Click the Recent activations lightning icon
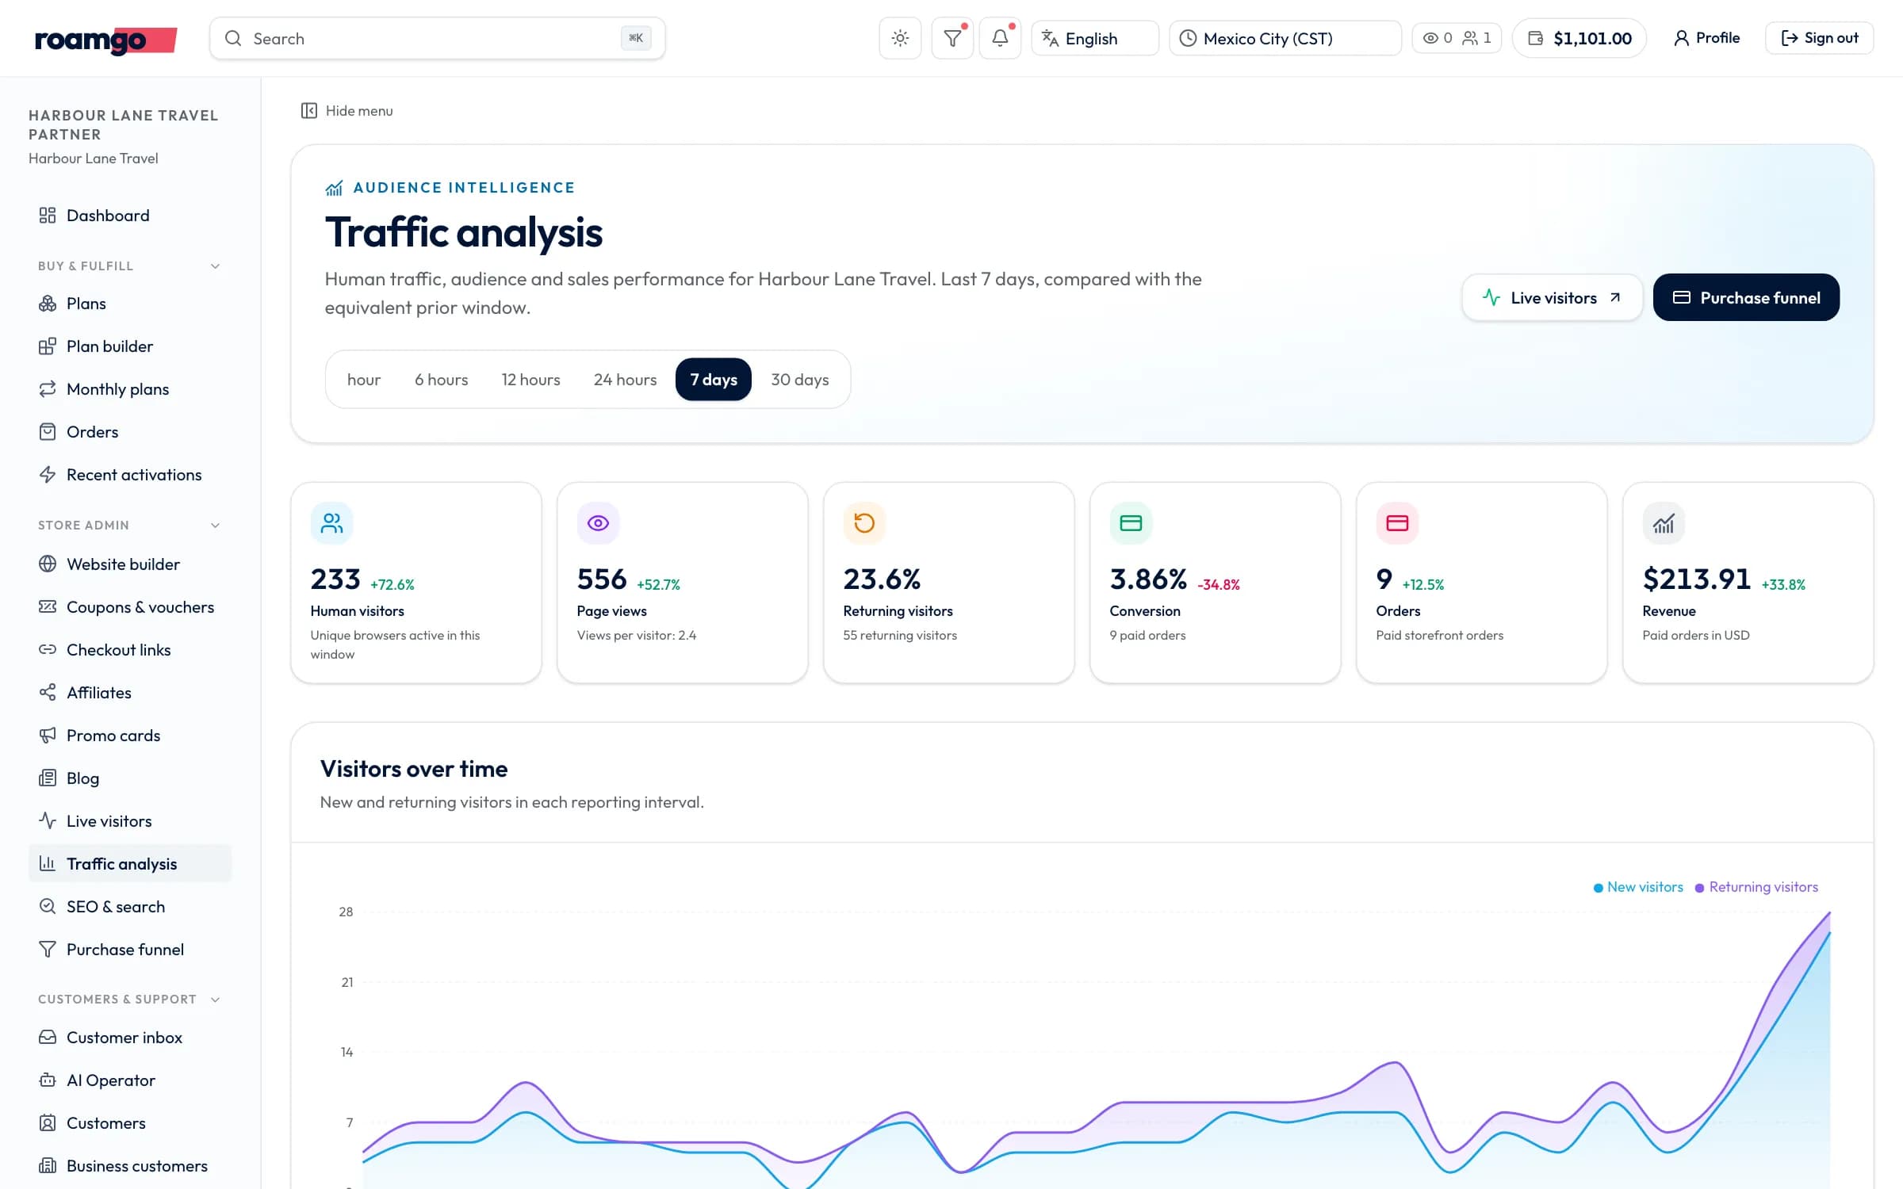The image size is (1903, 1189). [48, 475]
